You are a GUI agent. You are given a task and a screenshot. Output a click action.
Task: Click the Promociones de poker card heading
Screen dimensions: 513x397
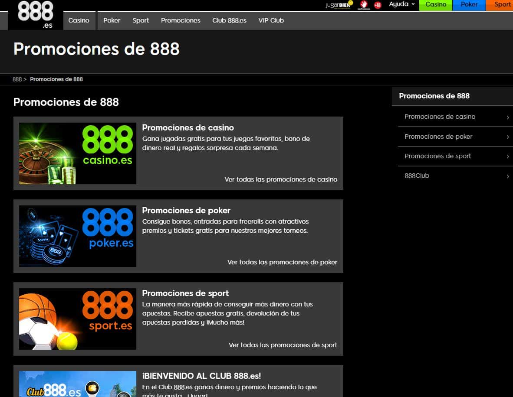pyautogui.click(x=186, y=211)
